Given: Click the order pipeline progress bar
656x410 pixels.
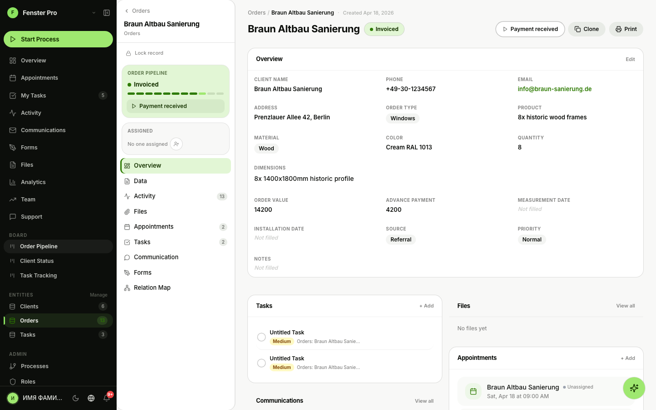Looking at the screenshot, I should [175, 93].
